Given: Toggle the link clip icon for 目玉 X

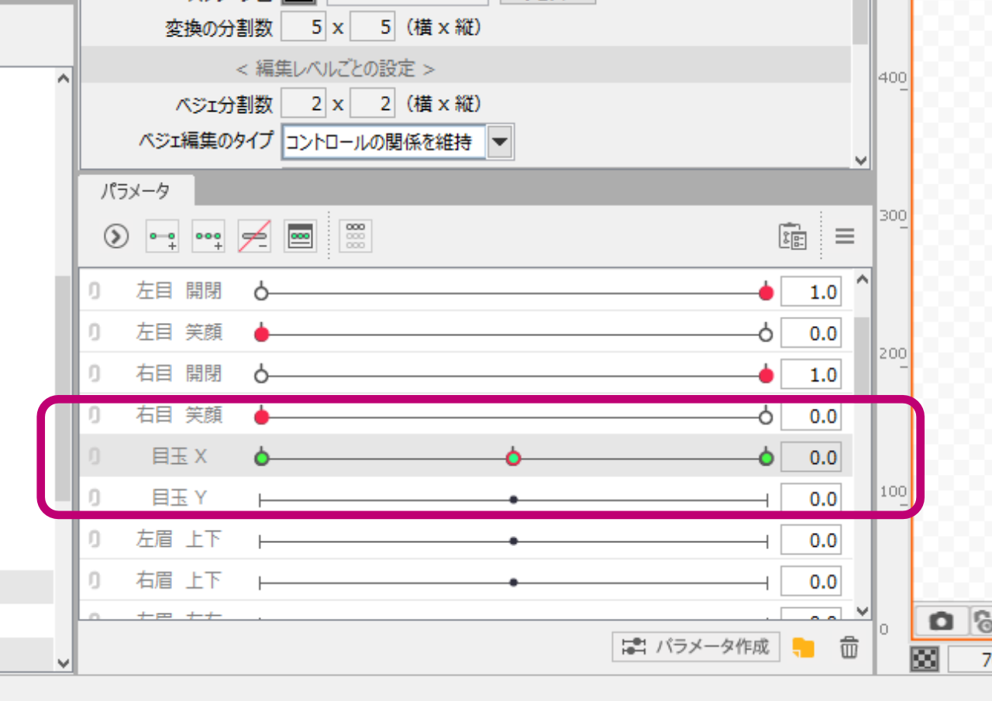Looking at the screenshot, I should (x=94, y=457).
